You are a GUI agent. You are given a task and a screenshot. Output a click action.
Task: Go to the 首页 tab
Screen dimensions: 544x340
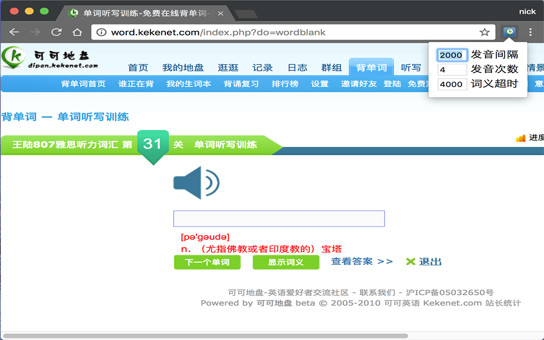click(x=138, y=68)
